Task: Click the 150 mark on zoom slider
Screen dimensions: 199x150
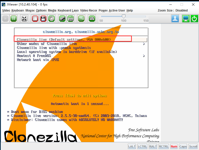Action: pyautogui.click(x=146, y=20)
